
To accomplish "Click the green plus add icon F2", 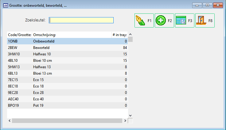I will tap(164, 20).
